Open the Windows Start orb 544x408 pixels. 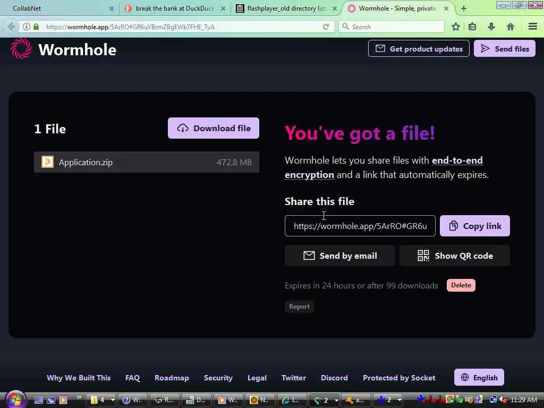point(15,399)
